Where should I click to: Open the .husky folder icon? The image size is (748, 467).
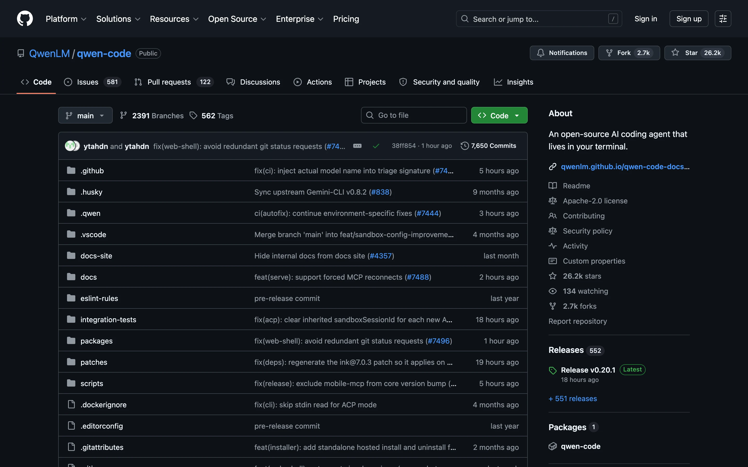click(71, 192)
